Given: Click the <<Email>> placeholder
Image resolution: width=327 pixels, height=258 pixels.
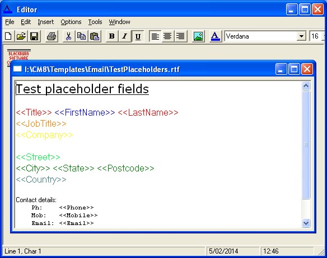Looking at the screenshot, I should (x=76, y=223).
